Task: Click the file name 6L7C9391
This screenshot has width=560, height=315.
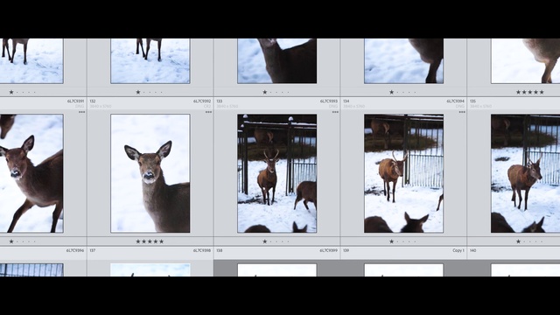Action: tap(76, 101)
